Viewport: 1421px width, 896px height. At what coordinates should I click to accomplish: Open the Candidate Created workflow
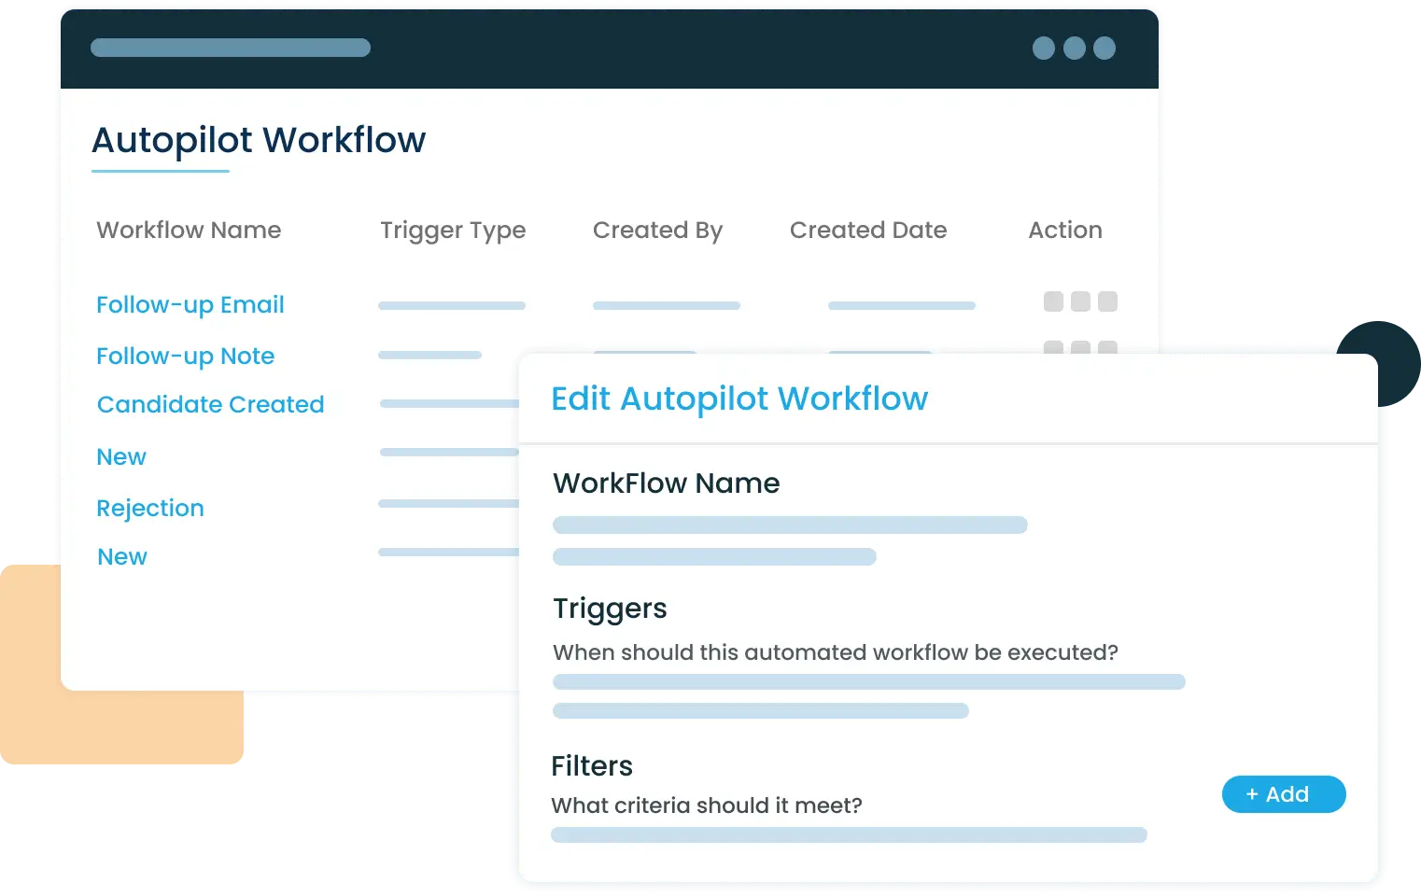[211, 404]
